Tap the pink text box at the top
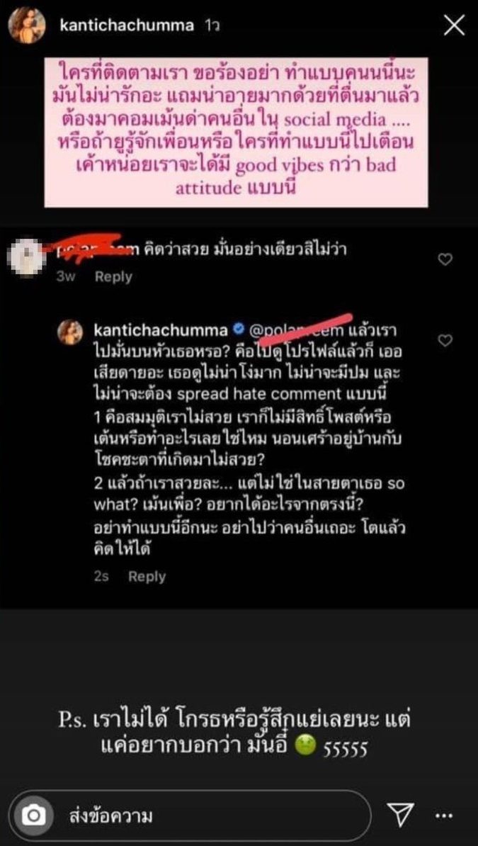Screen dimensions: 478x846 click(x=236, y=132)
